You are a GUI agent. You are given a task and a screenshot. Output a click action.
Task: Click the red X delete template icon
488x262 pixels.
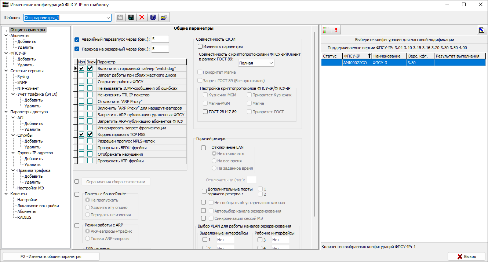(142, 18)
